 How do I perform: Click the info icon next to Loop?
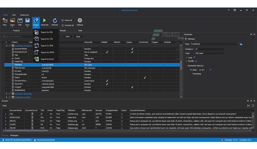click(194, 58)
